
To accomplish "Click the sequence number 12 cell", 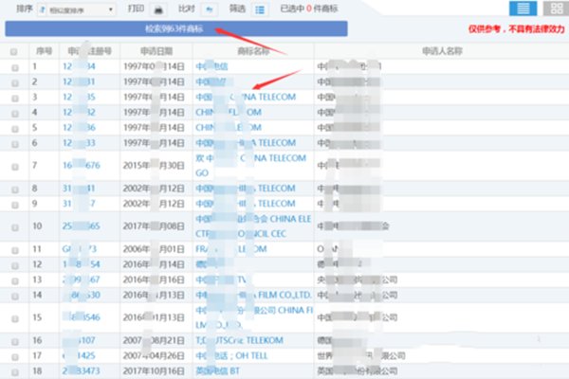I will pyautogui.click(x=37, y=264).
